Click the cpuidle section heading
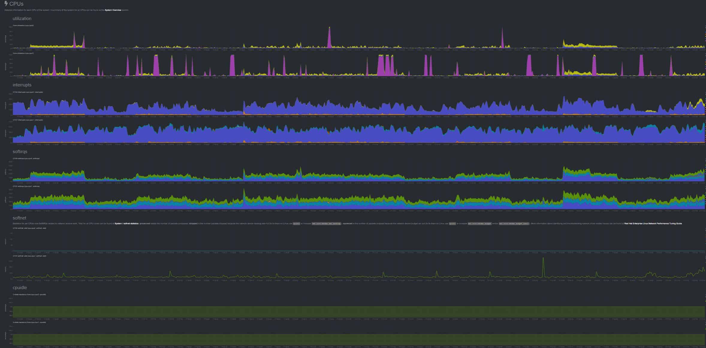The width and height of the screenshot is (706, 348). [x=20, y=288]
